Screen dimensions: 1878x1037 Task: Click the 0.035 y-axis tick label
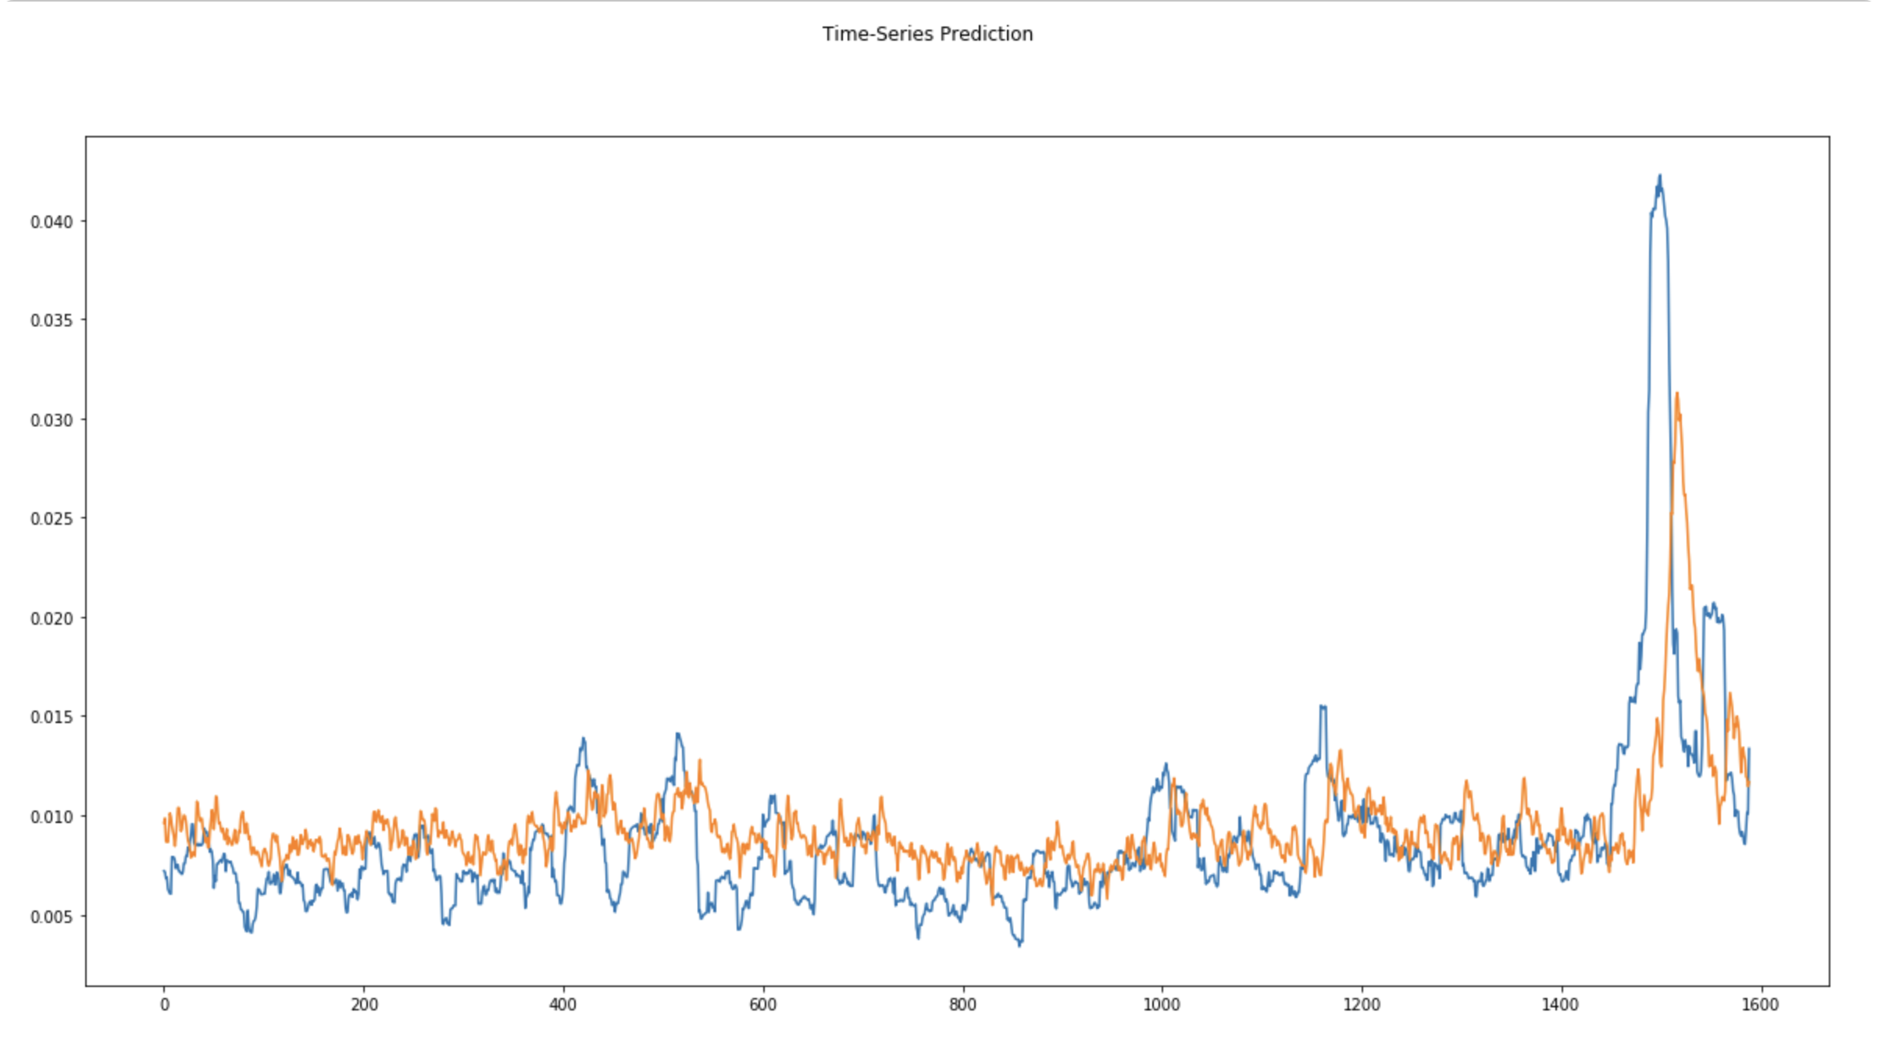(x=52, y=320)
